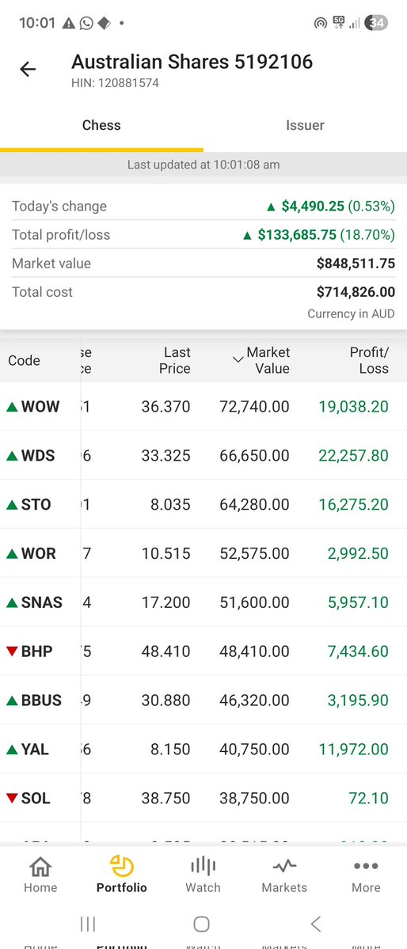Open the Home icon in bottom navigation
Image resolution: width=407 pixels, height=949 pixels.
[40, 867]
